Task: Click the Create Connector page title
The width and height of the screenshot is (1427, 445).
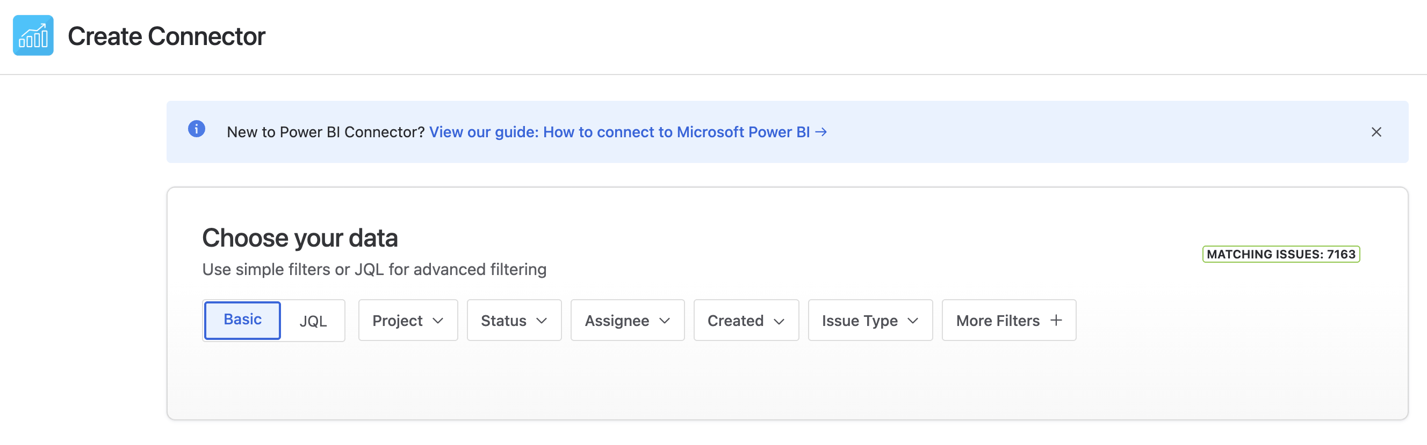Action: pyautogui.click(x=166, y=36)
